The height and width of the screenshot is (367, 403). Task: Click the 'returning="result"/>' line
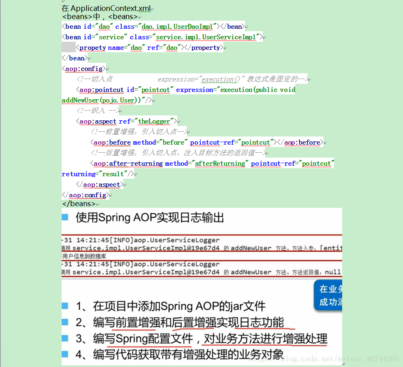tap(98, 174)
